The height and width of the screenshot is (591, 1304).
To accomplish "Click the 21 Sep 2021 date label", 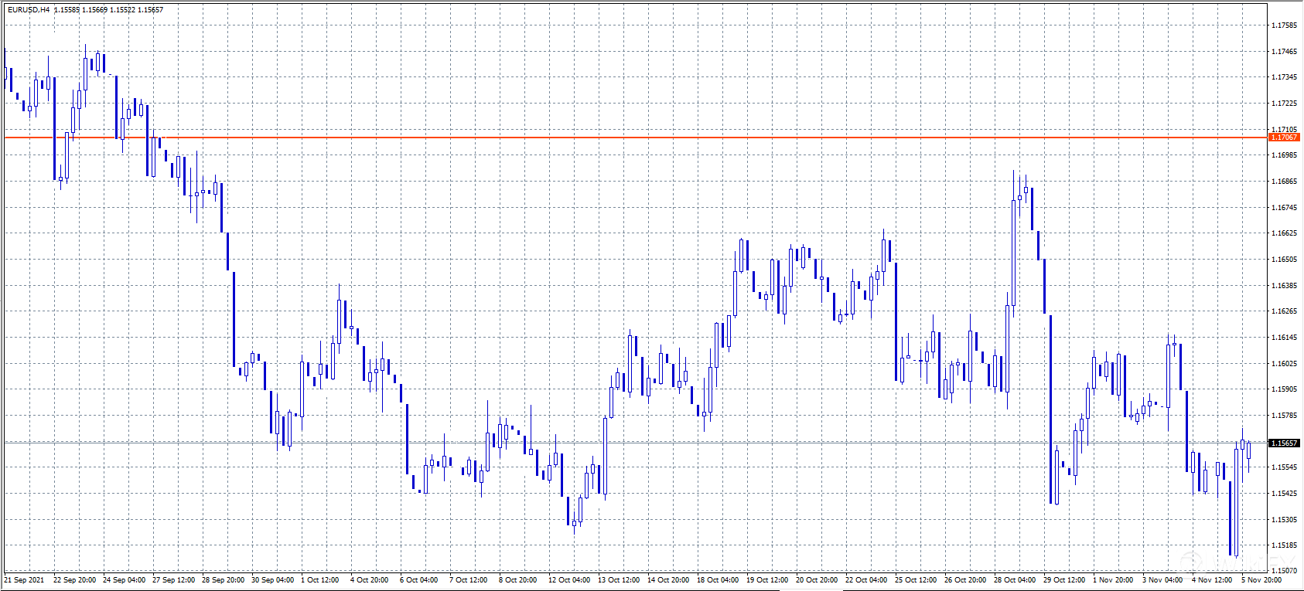I will 24,579.
